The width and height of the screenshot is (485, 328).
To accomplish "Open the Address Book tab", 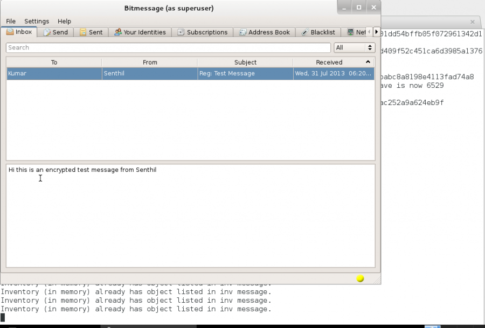I will tap(265, 32).
